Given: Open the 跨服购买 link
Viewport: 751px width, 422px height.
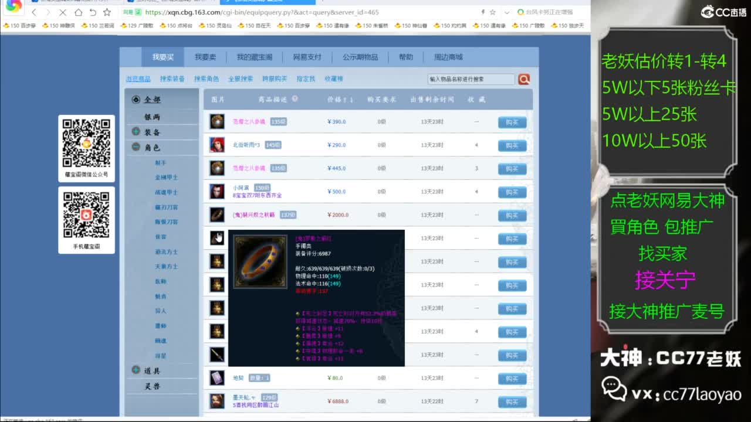Looking at the screenshot, I should pyautogui.click(x=273, y=78).
